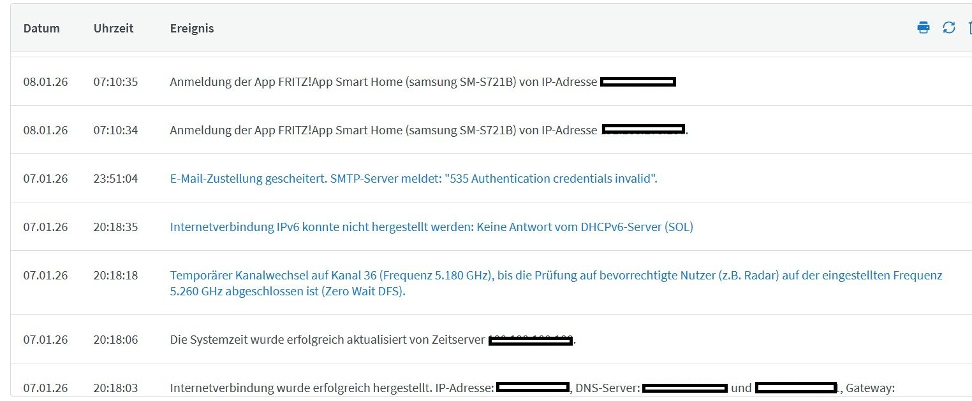Select the 07:10:35 FRITZ!App Smart Home login entry
The width and height of the screenshot is (972, 401).
coord(491,81)
